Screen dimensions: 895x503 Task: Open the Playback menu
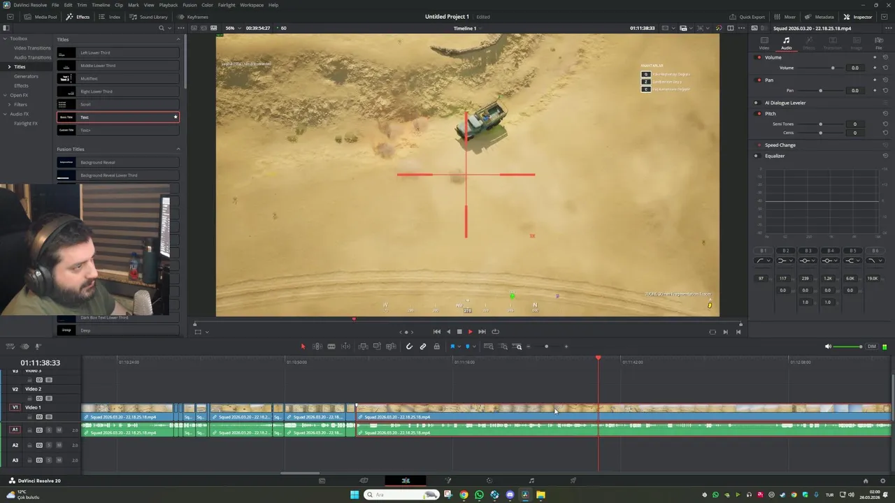pyautogui.click(x=168, y=5)
